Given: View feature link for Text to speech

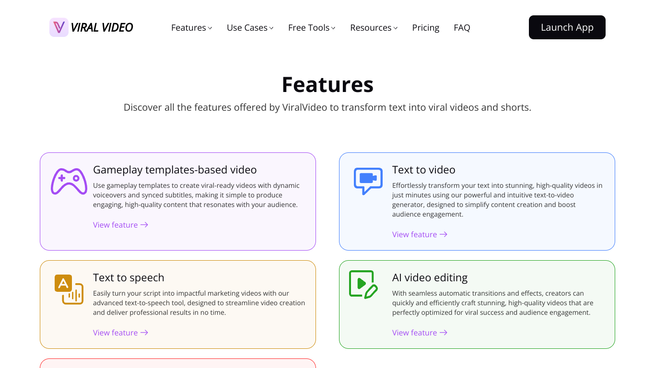Looking at the screenshot, I should pyautogui.click(x=121, y=333).
